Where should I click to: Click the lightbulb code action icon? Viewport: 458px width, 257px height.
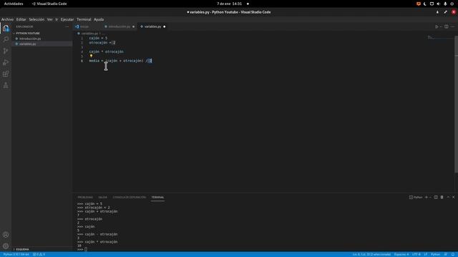pos(91,56)
